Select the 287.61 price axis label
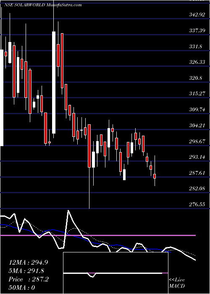Image resolution: width=210 pixels, height=294 pixels. click(x=197, y=173)
